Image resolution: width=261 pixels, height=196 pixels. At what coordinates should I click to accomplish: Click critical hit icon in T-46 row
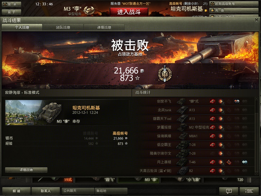pyautogui.click(x=229, y=162)
